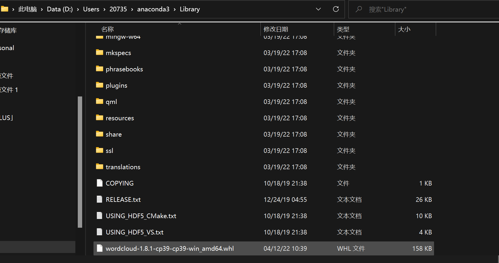
Task: Open the address history dropdown arrow
Action: click(x=318, y=9)
